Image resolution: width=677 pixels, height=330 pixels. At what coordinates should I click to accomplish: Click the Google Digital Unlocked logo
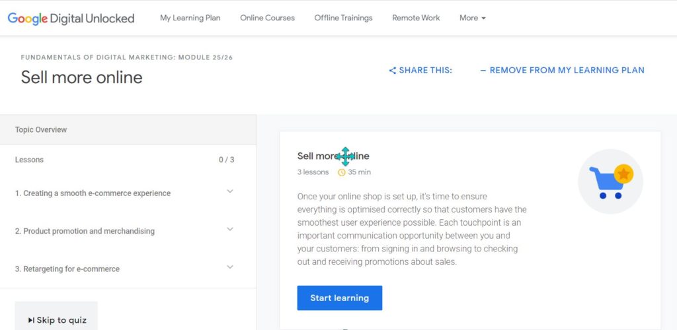(71, 18)
